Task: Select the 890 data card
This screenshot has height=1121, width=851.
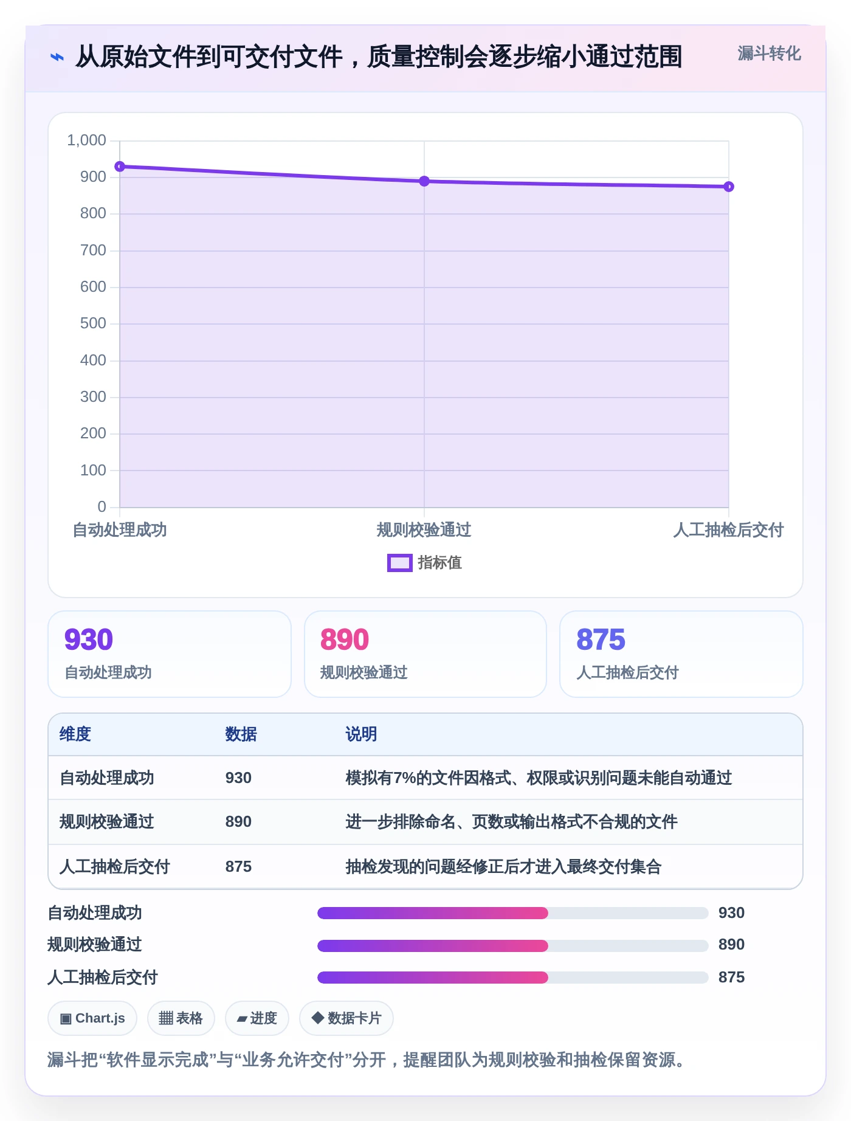Action: coord(425,654)
